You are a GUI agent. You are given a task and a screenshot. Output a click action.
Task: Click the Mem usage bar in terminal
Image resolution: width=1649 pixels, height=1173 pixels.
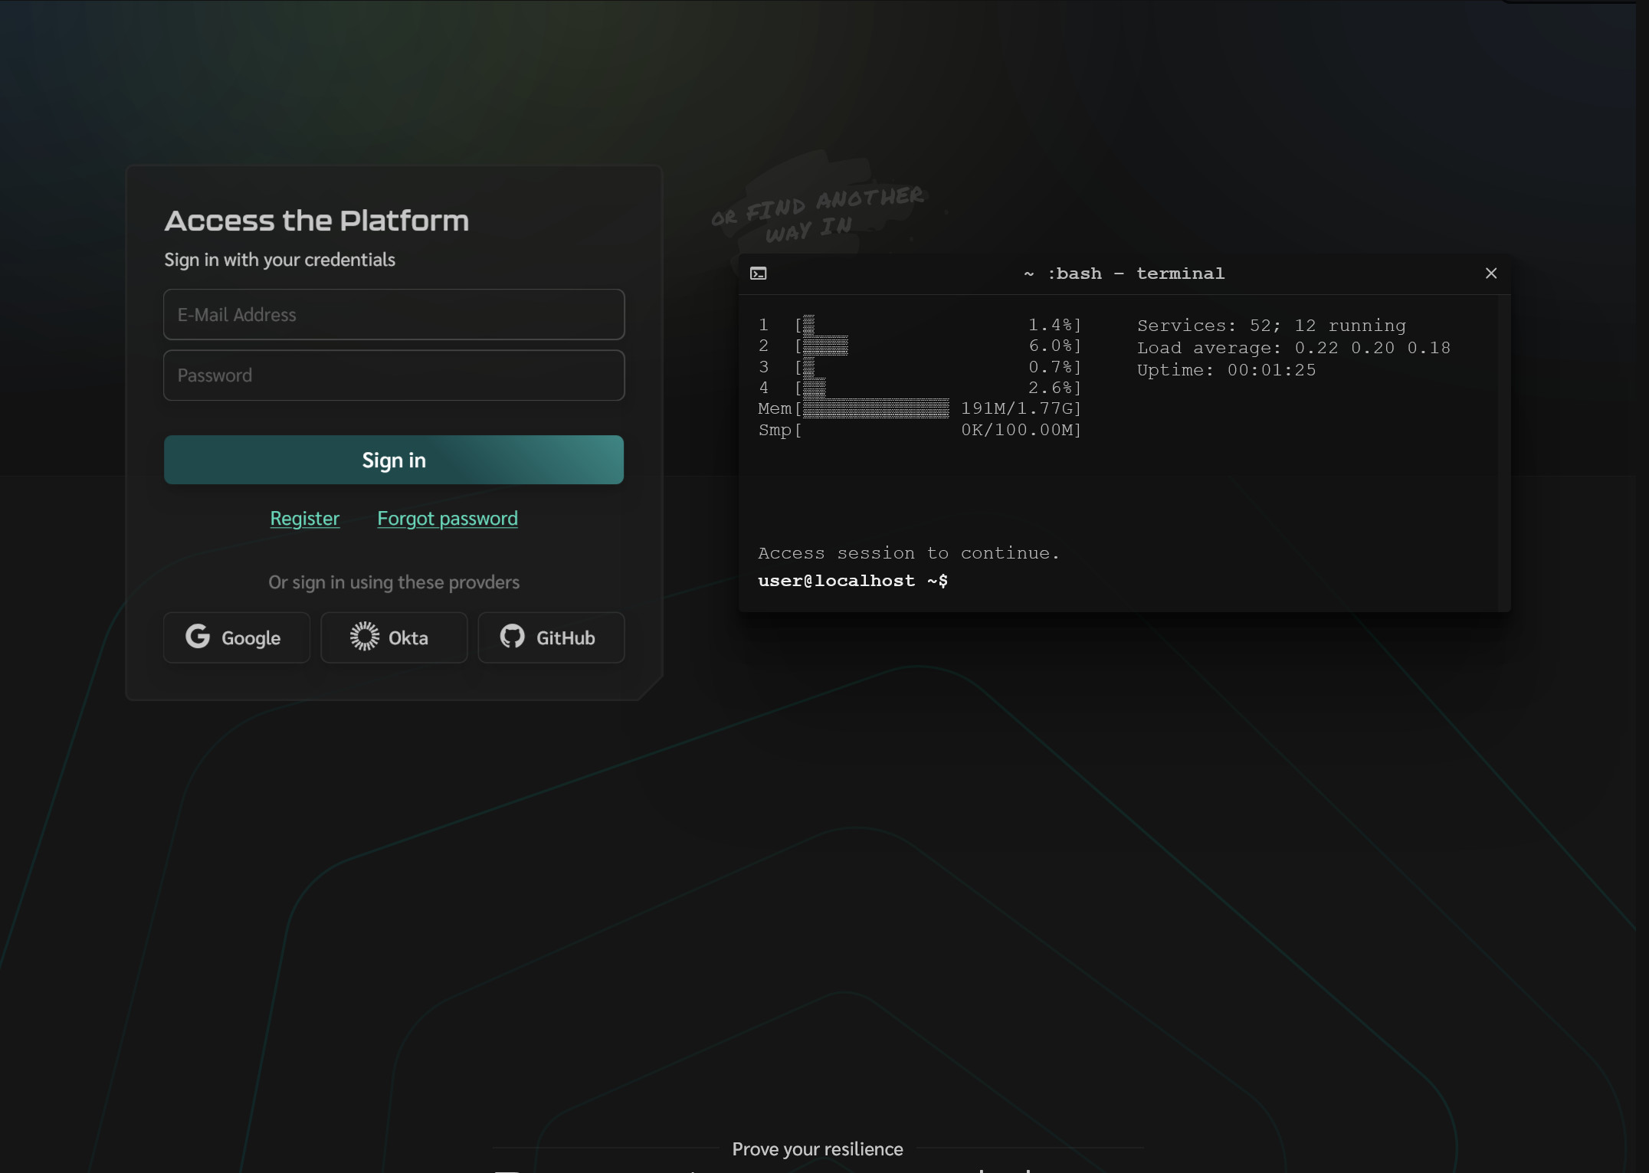click(875, 409)
